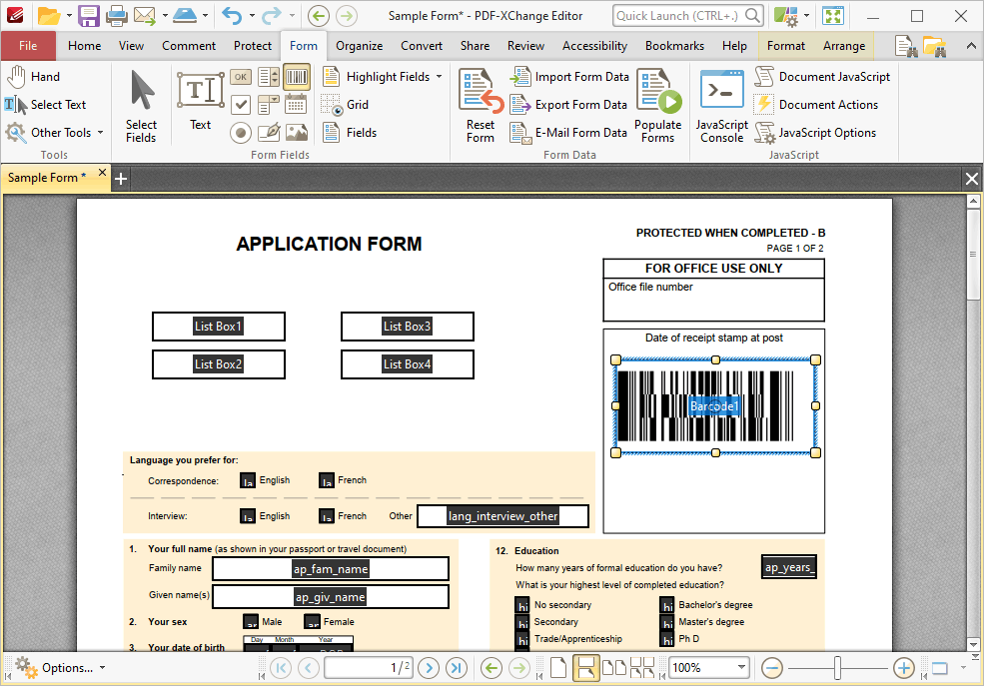Open the Highlight Fields dropdown arrow
The height and width of the screenshot is (686, 984).
(x=440, y=77)
